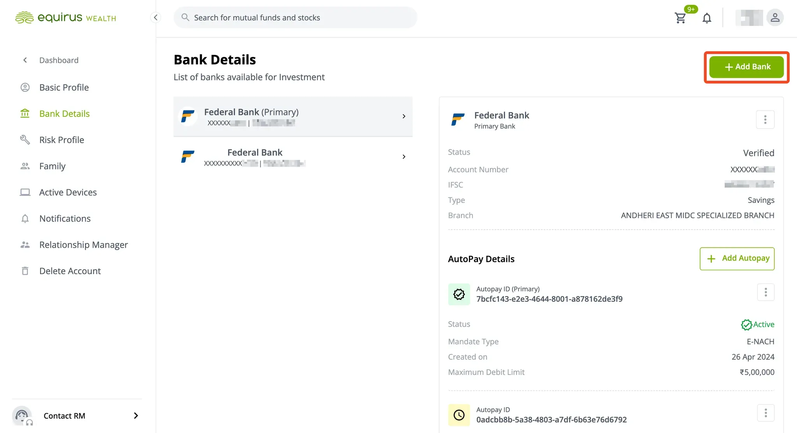This screenshot has height=433, width=797.
Task: Click the Delete Account trash icon
Action: 25,271
